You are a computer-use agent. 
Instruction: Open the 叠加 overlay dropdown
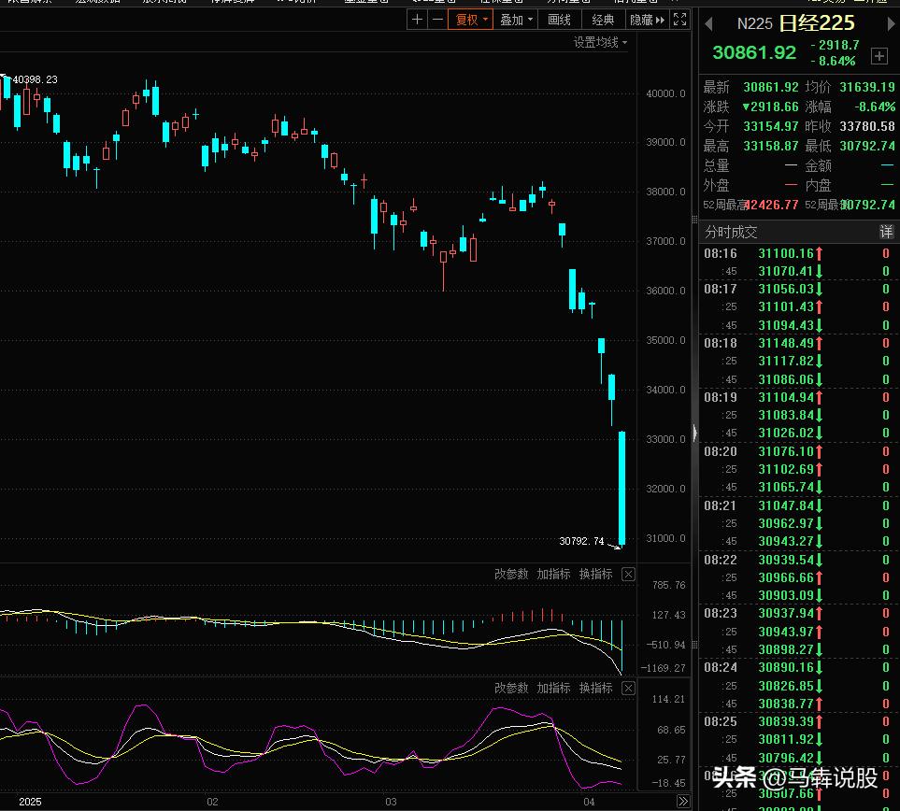pos(516,21)
